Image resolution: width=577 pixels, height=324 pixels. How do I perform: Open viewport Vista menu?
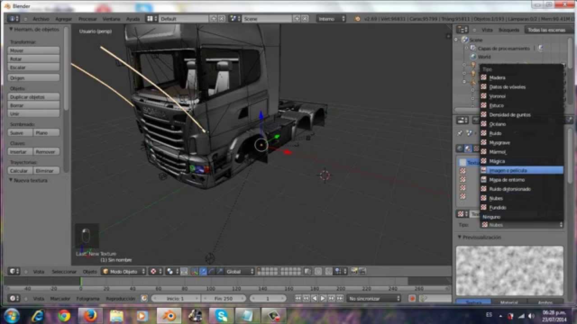(39, 272)
